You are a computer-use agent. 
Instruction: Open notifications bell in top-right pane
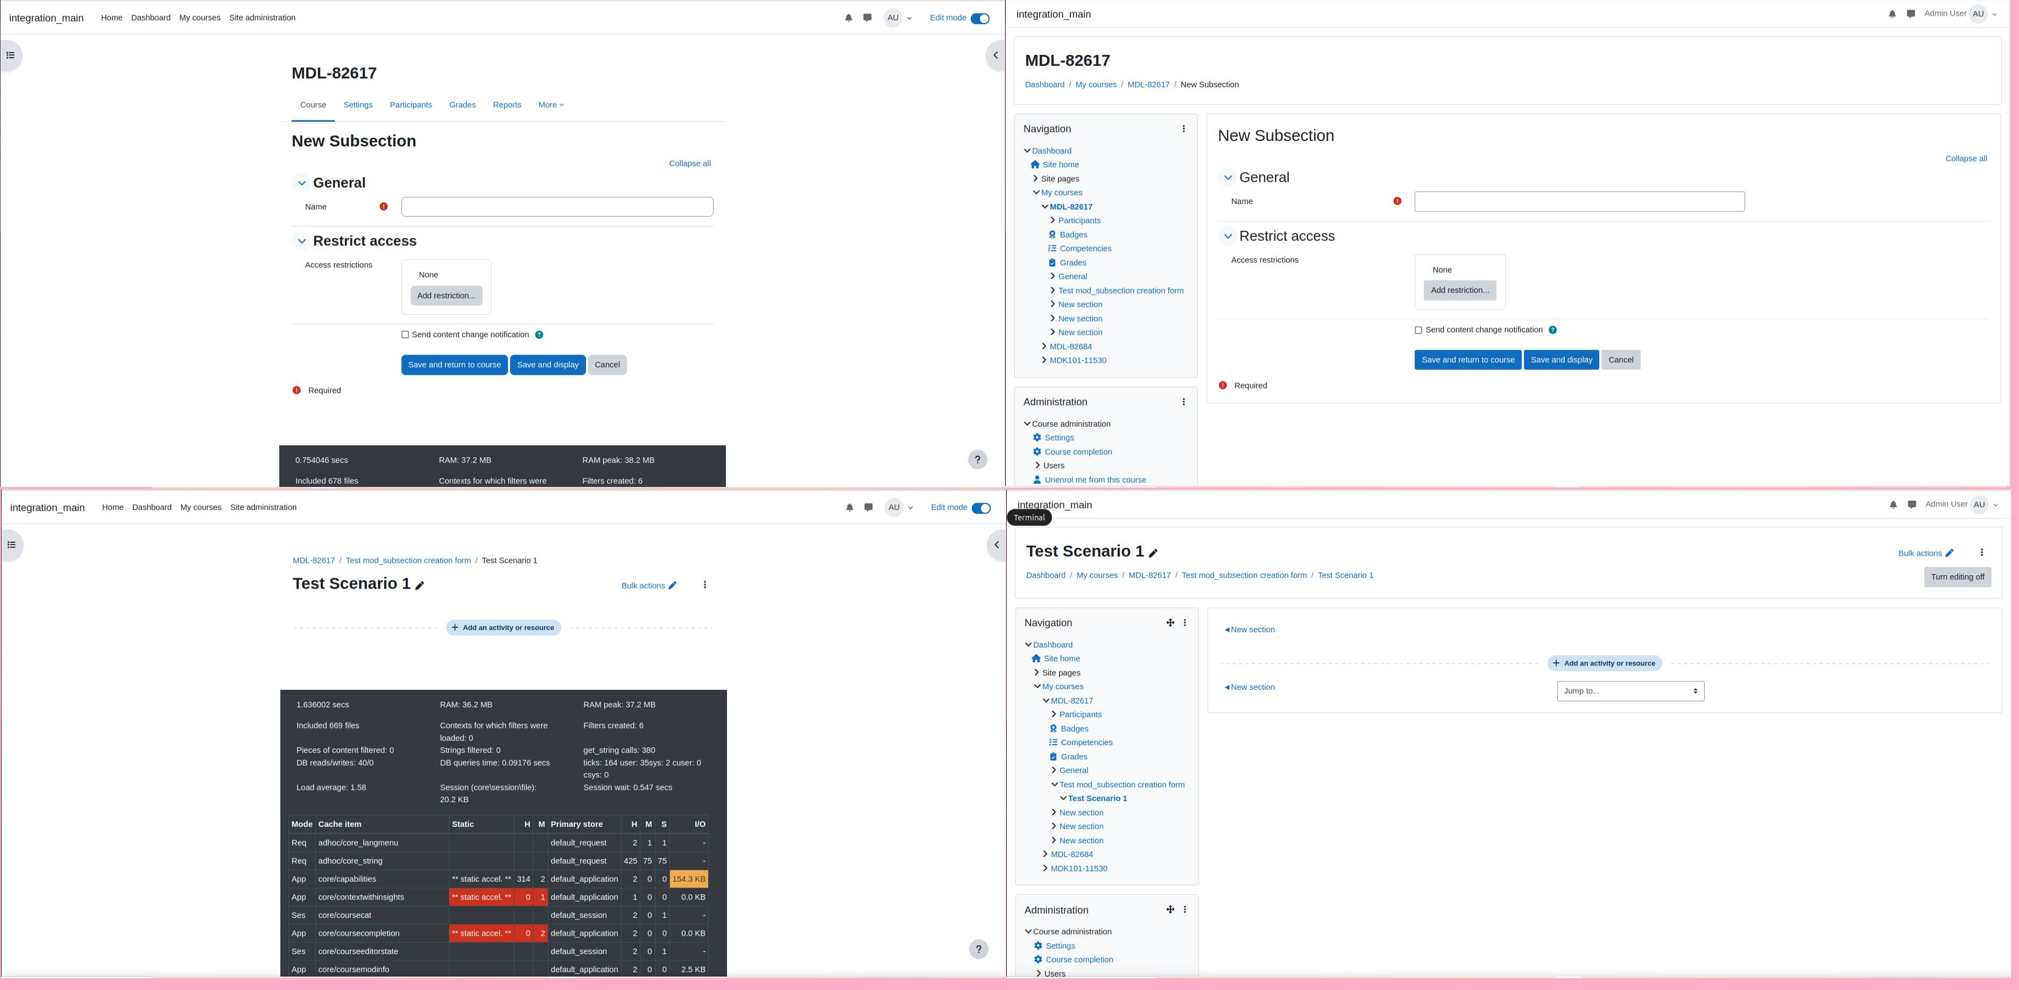click(1892, 14)
